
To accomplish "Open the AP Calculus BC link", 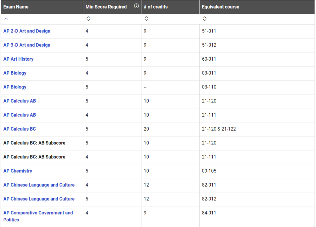I will (20, 129).
